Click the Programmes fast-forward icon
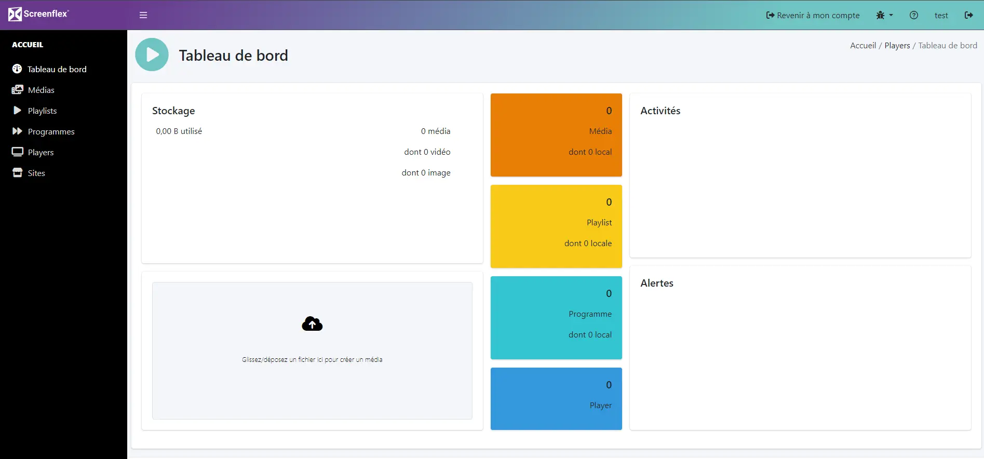The width and height of the screenshot is (984, 459). pos(17,131)
